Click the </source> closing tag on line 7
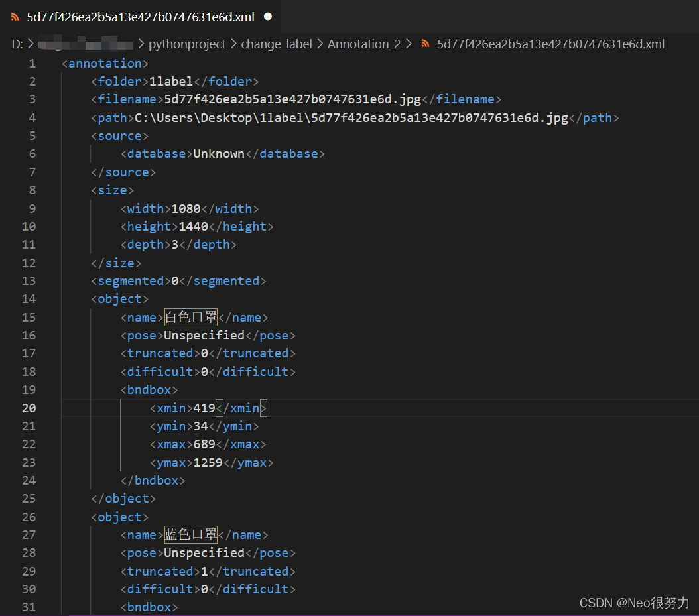 pos(123,172)
